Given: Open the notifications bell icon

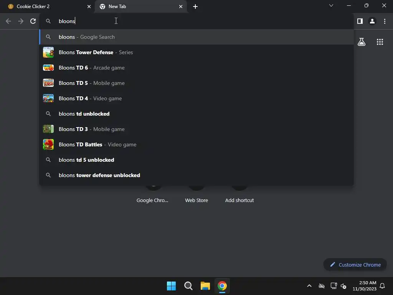Looking at the screenshot, I should pos(382,286).
